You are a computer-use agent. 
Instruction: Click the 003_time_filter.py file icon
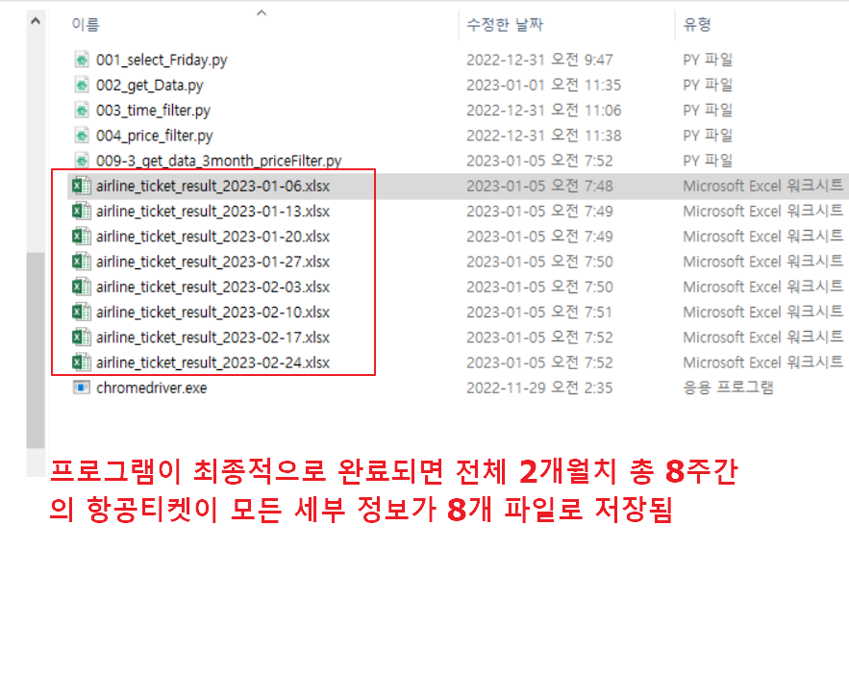tap(81, 110)
